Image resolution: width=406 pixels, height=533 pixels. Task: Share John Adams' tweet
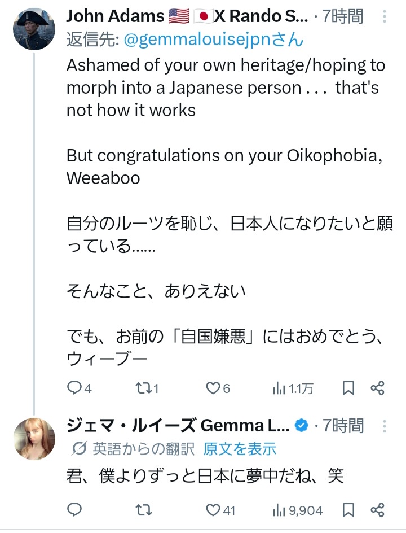pyautogui.click(x=378, y=388)
